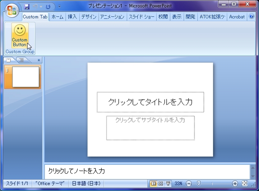Open the 校閲 tab
Viewport: 259px width, 191px height.
163,17
